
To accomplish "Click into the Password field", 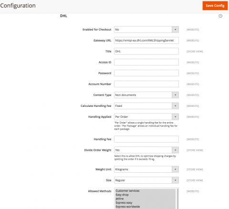I will point(146,73).
